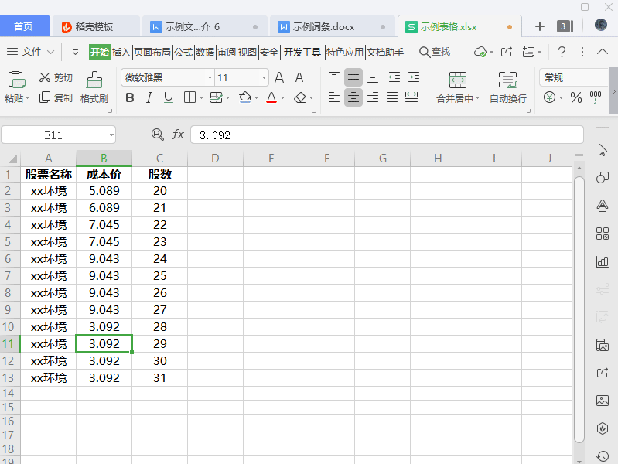This screenshot has height=464, width=618.
Task: Click the Cut (剪切) scissors icon
Action: click(x=45, y=77)
